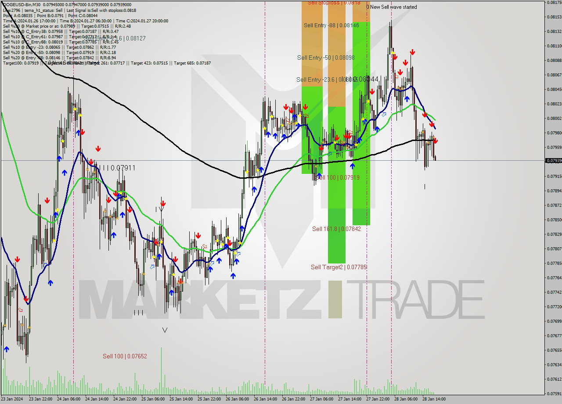562x404 pixels.
Task: Click '25 Jan 22:00' on the time axis
Action: pos(210,399)
